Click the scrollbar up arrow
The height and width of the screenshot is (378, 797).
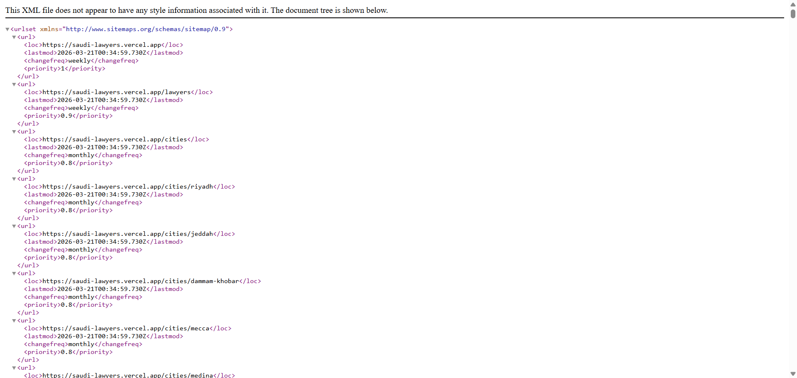pyautogui.click(x=793, y=4)
